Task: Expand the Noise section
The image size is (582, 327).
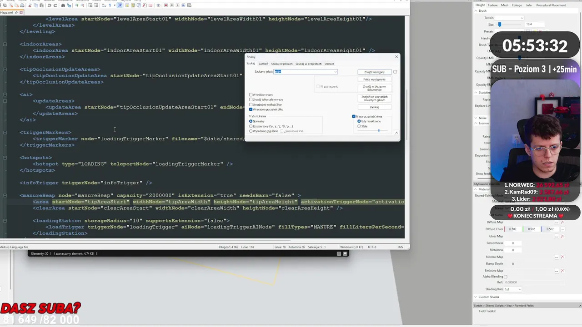Action: 476,118
